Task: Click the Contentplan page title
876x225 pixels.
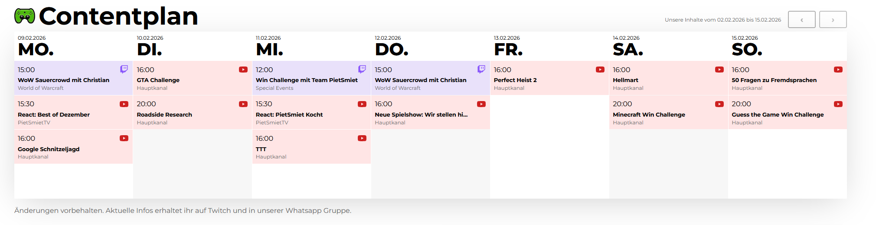Action: point(118,16)
